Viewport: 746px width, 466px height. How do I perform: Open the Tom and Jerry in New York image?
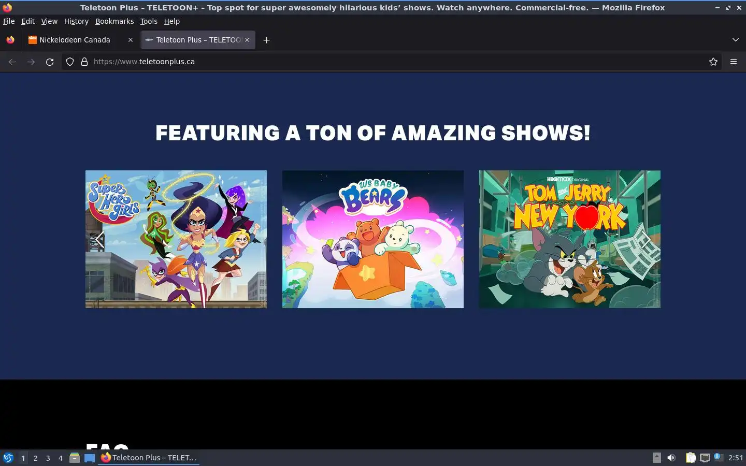pos(570,239)
